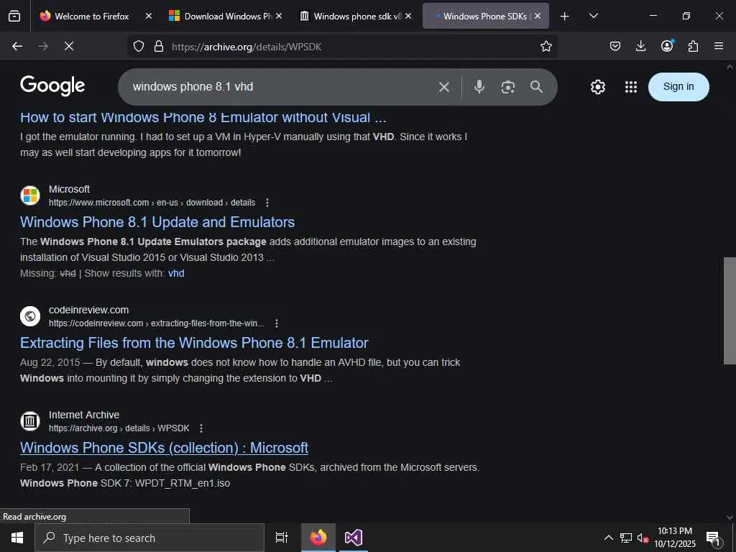Image resolution: width=736 pixels, height=552 pixels.
Task: Click the codeinreview.com › extracting-files breadcrumb
Action: click(x=156, y=323)
